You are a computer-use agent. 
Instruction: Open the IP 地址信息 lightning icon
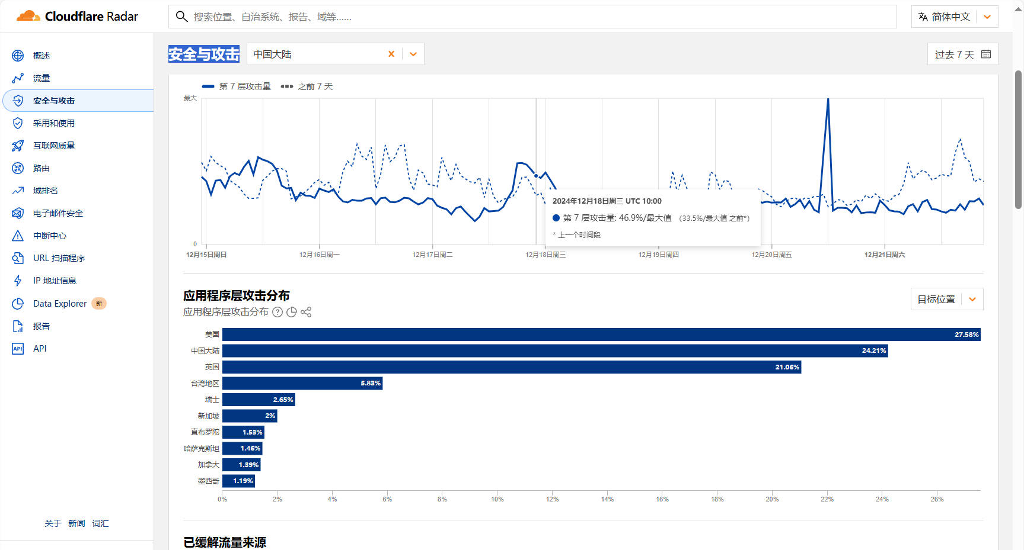[18, 281]
